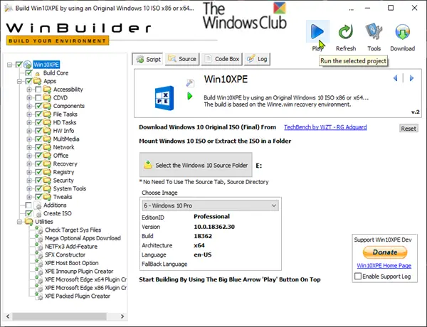Click the Create ISO gear icon
The image size is (427, 327).
[x=38, y=214]
